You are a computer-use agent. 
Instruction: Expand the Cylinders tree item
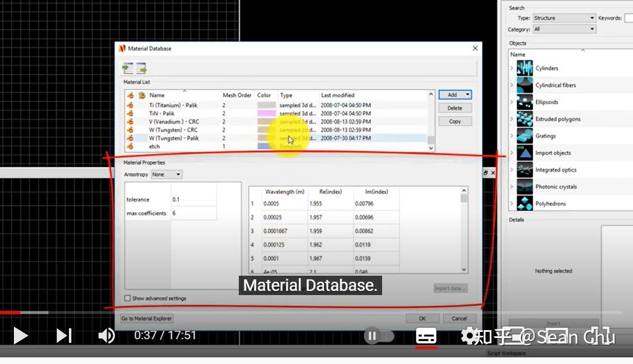(512, 68)
